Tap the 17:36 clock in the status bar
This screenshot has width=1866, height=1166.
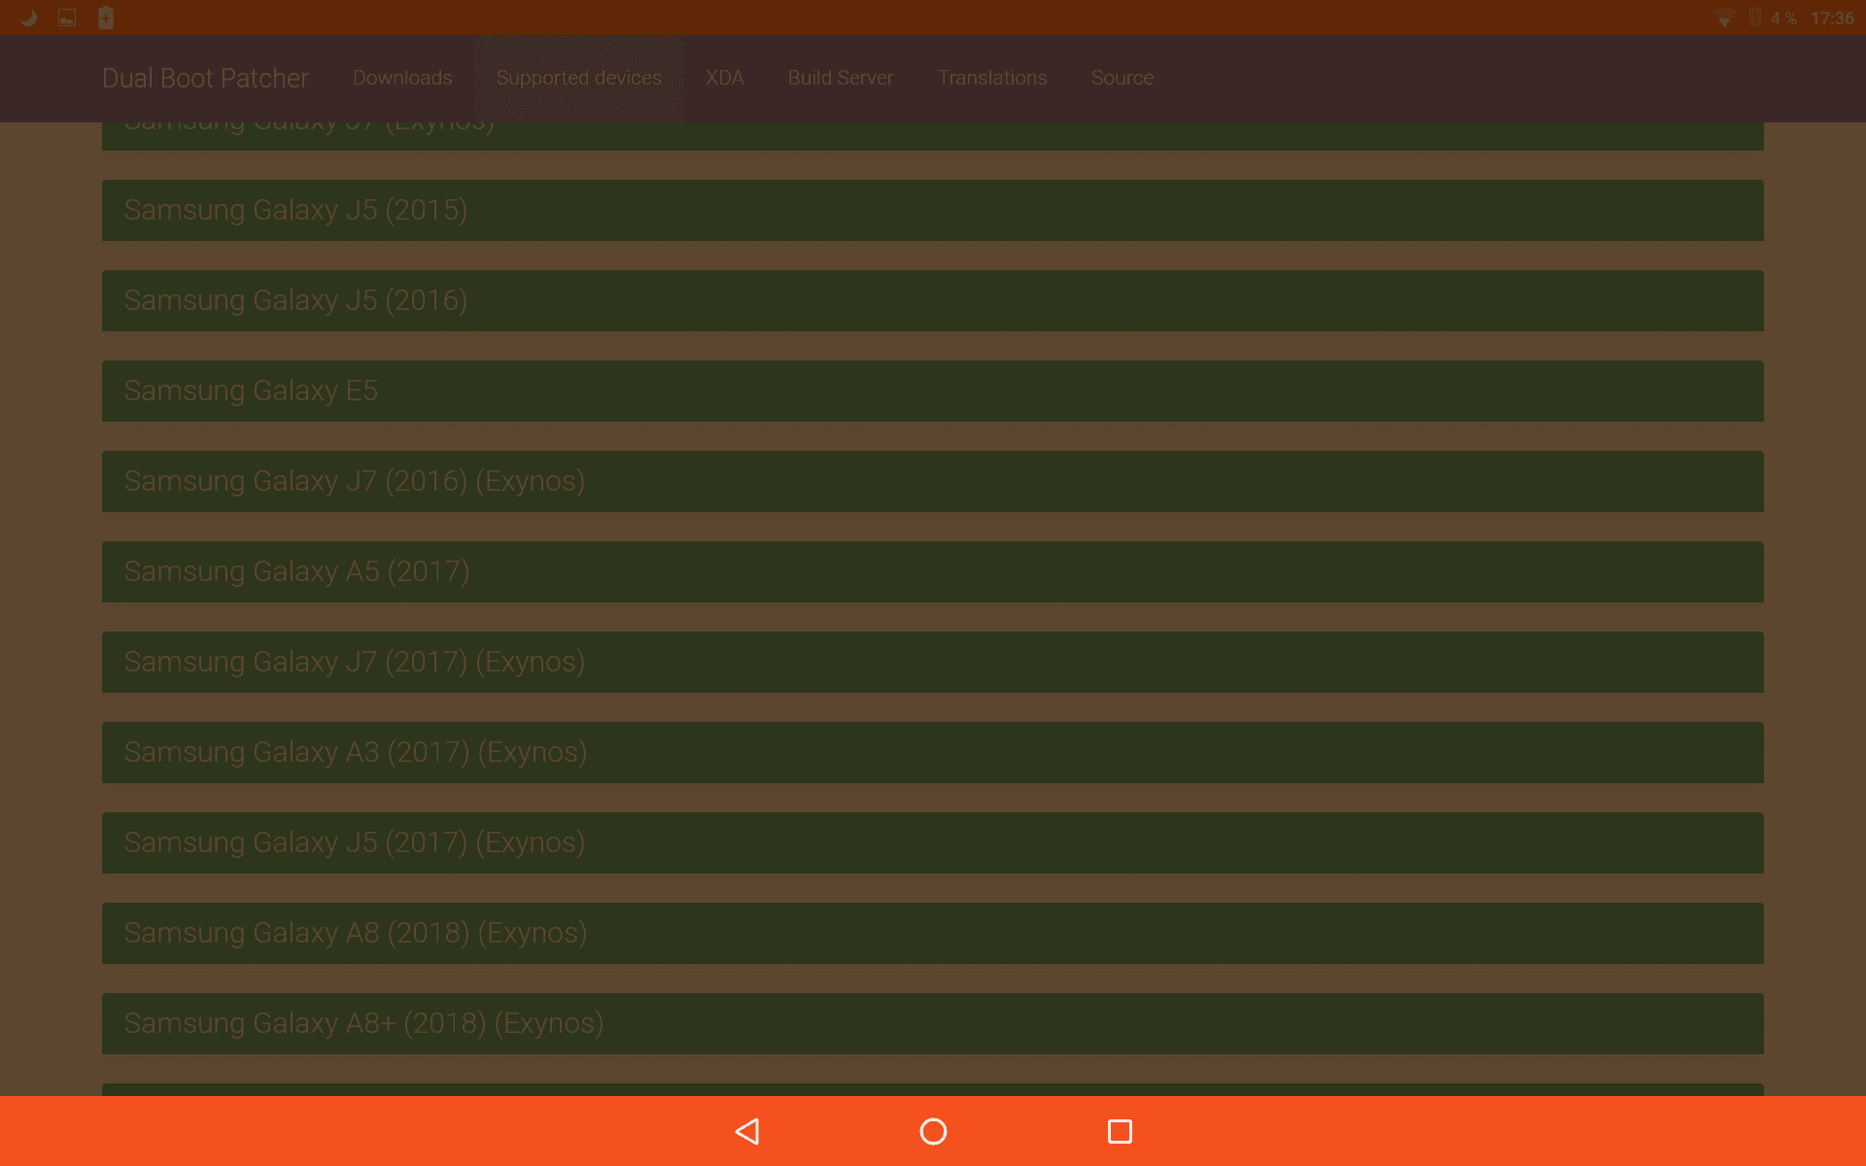(1832, 18)
